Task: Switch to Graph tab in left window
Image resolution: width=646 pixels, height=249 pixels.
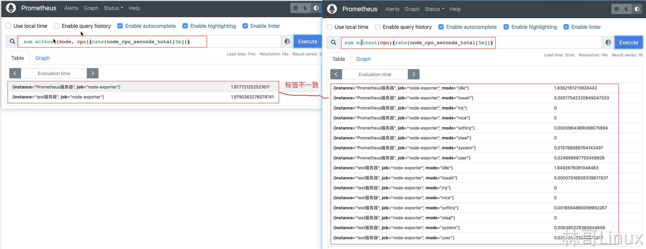Action: 42,58
